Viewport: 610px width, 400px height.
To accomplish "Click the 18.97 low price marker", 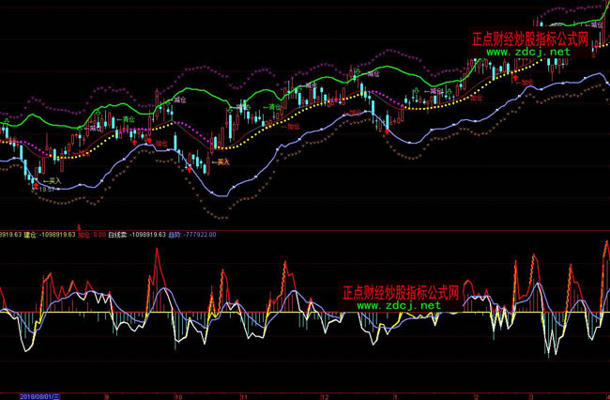I will [x=43, y=188].
